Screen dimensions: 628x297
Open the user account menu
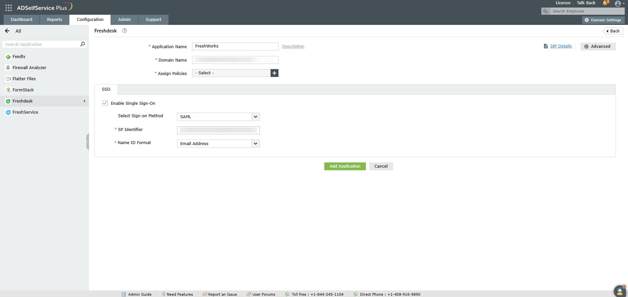619,3
